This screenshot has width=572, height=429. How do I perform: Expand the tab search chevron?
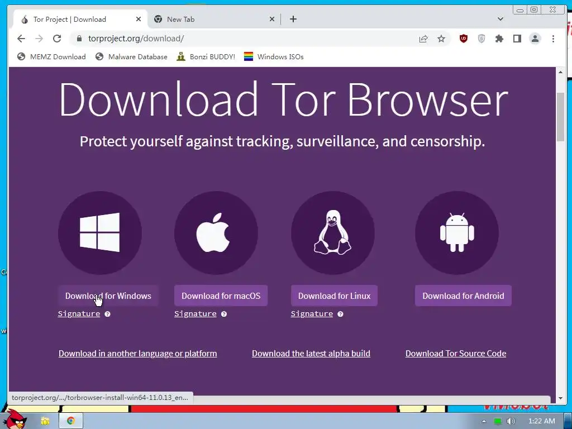click(500, 19)
